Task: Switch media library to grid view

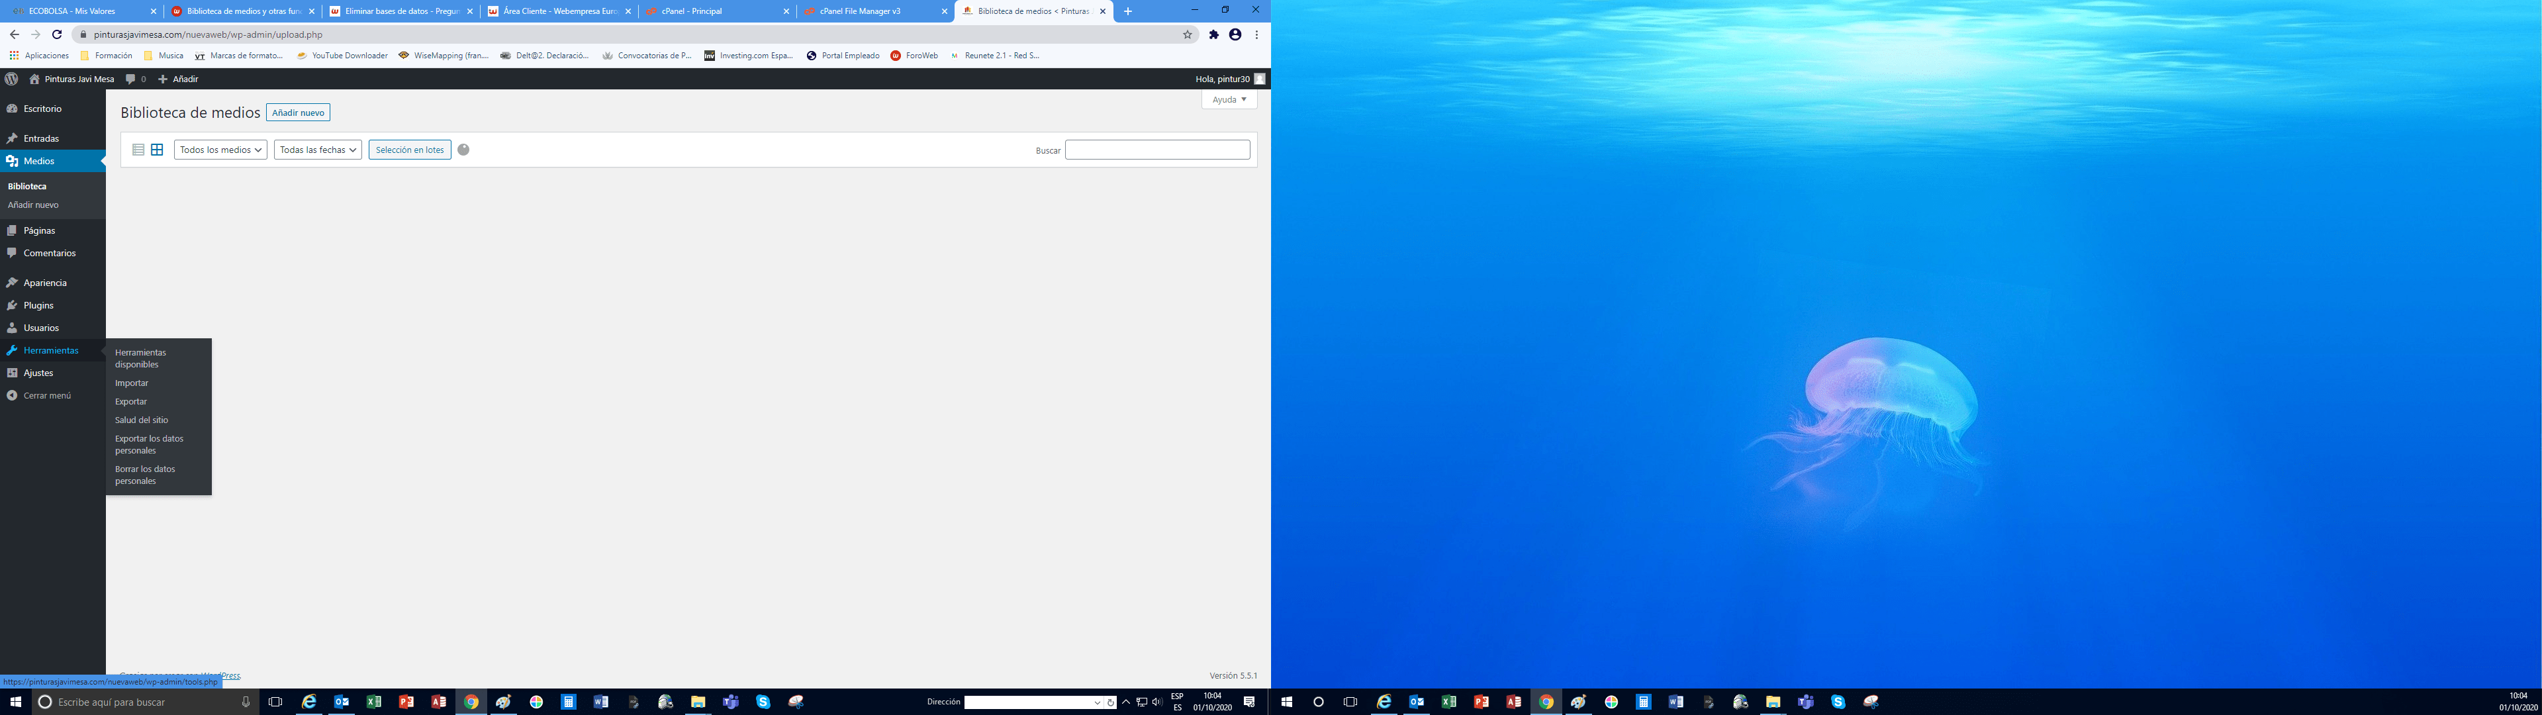Action: (x=157, y=150)
